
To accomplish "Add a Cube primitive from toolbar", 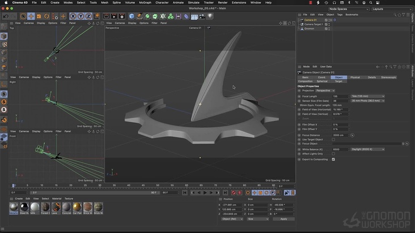I will 132,16.
